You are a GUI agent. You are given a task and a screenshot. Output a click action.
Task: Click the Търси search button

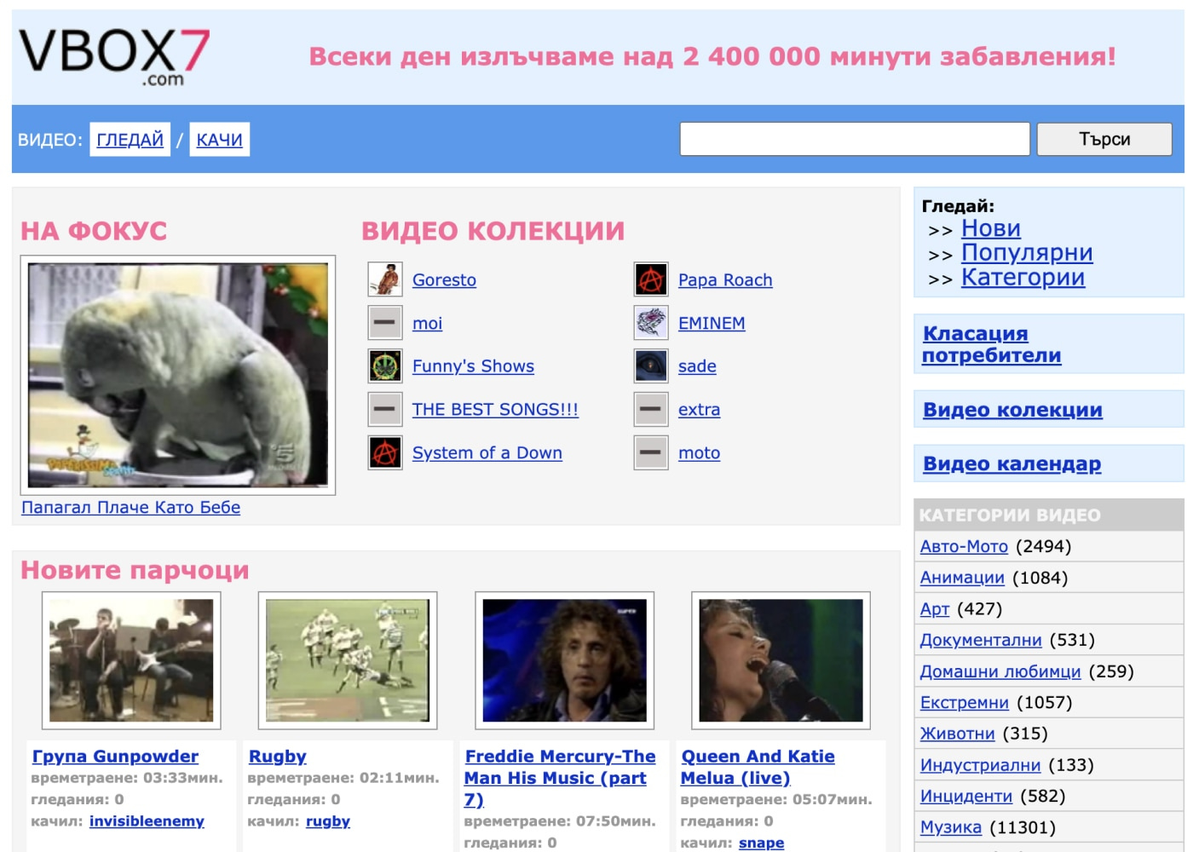(1104, 139)
